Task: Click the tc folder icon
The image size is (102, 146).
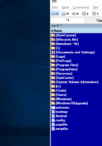Action: pos(53,86)
